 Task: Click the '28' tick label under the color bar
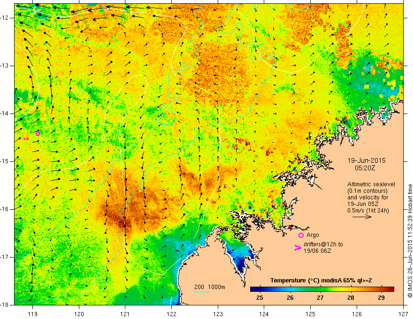pos(351,298)
